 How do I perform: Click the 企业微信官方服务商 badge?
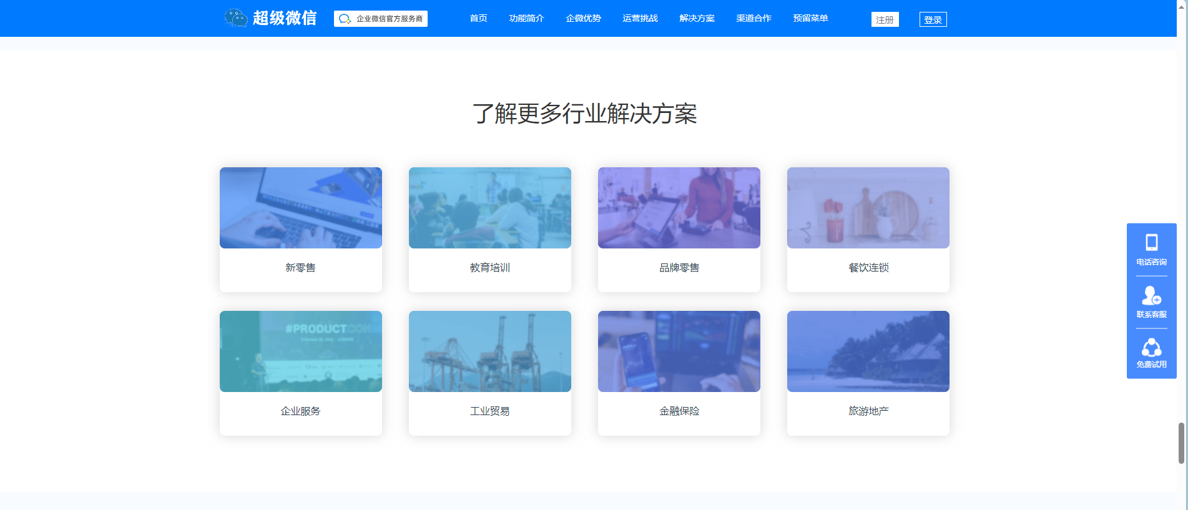pos(381,19)
